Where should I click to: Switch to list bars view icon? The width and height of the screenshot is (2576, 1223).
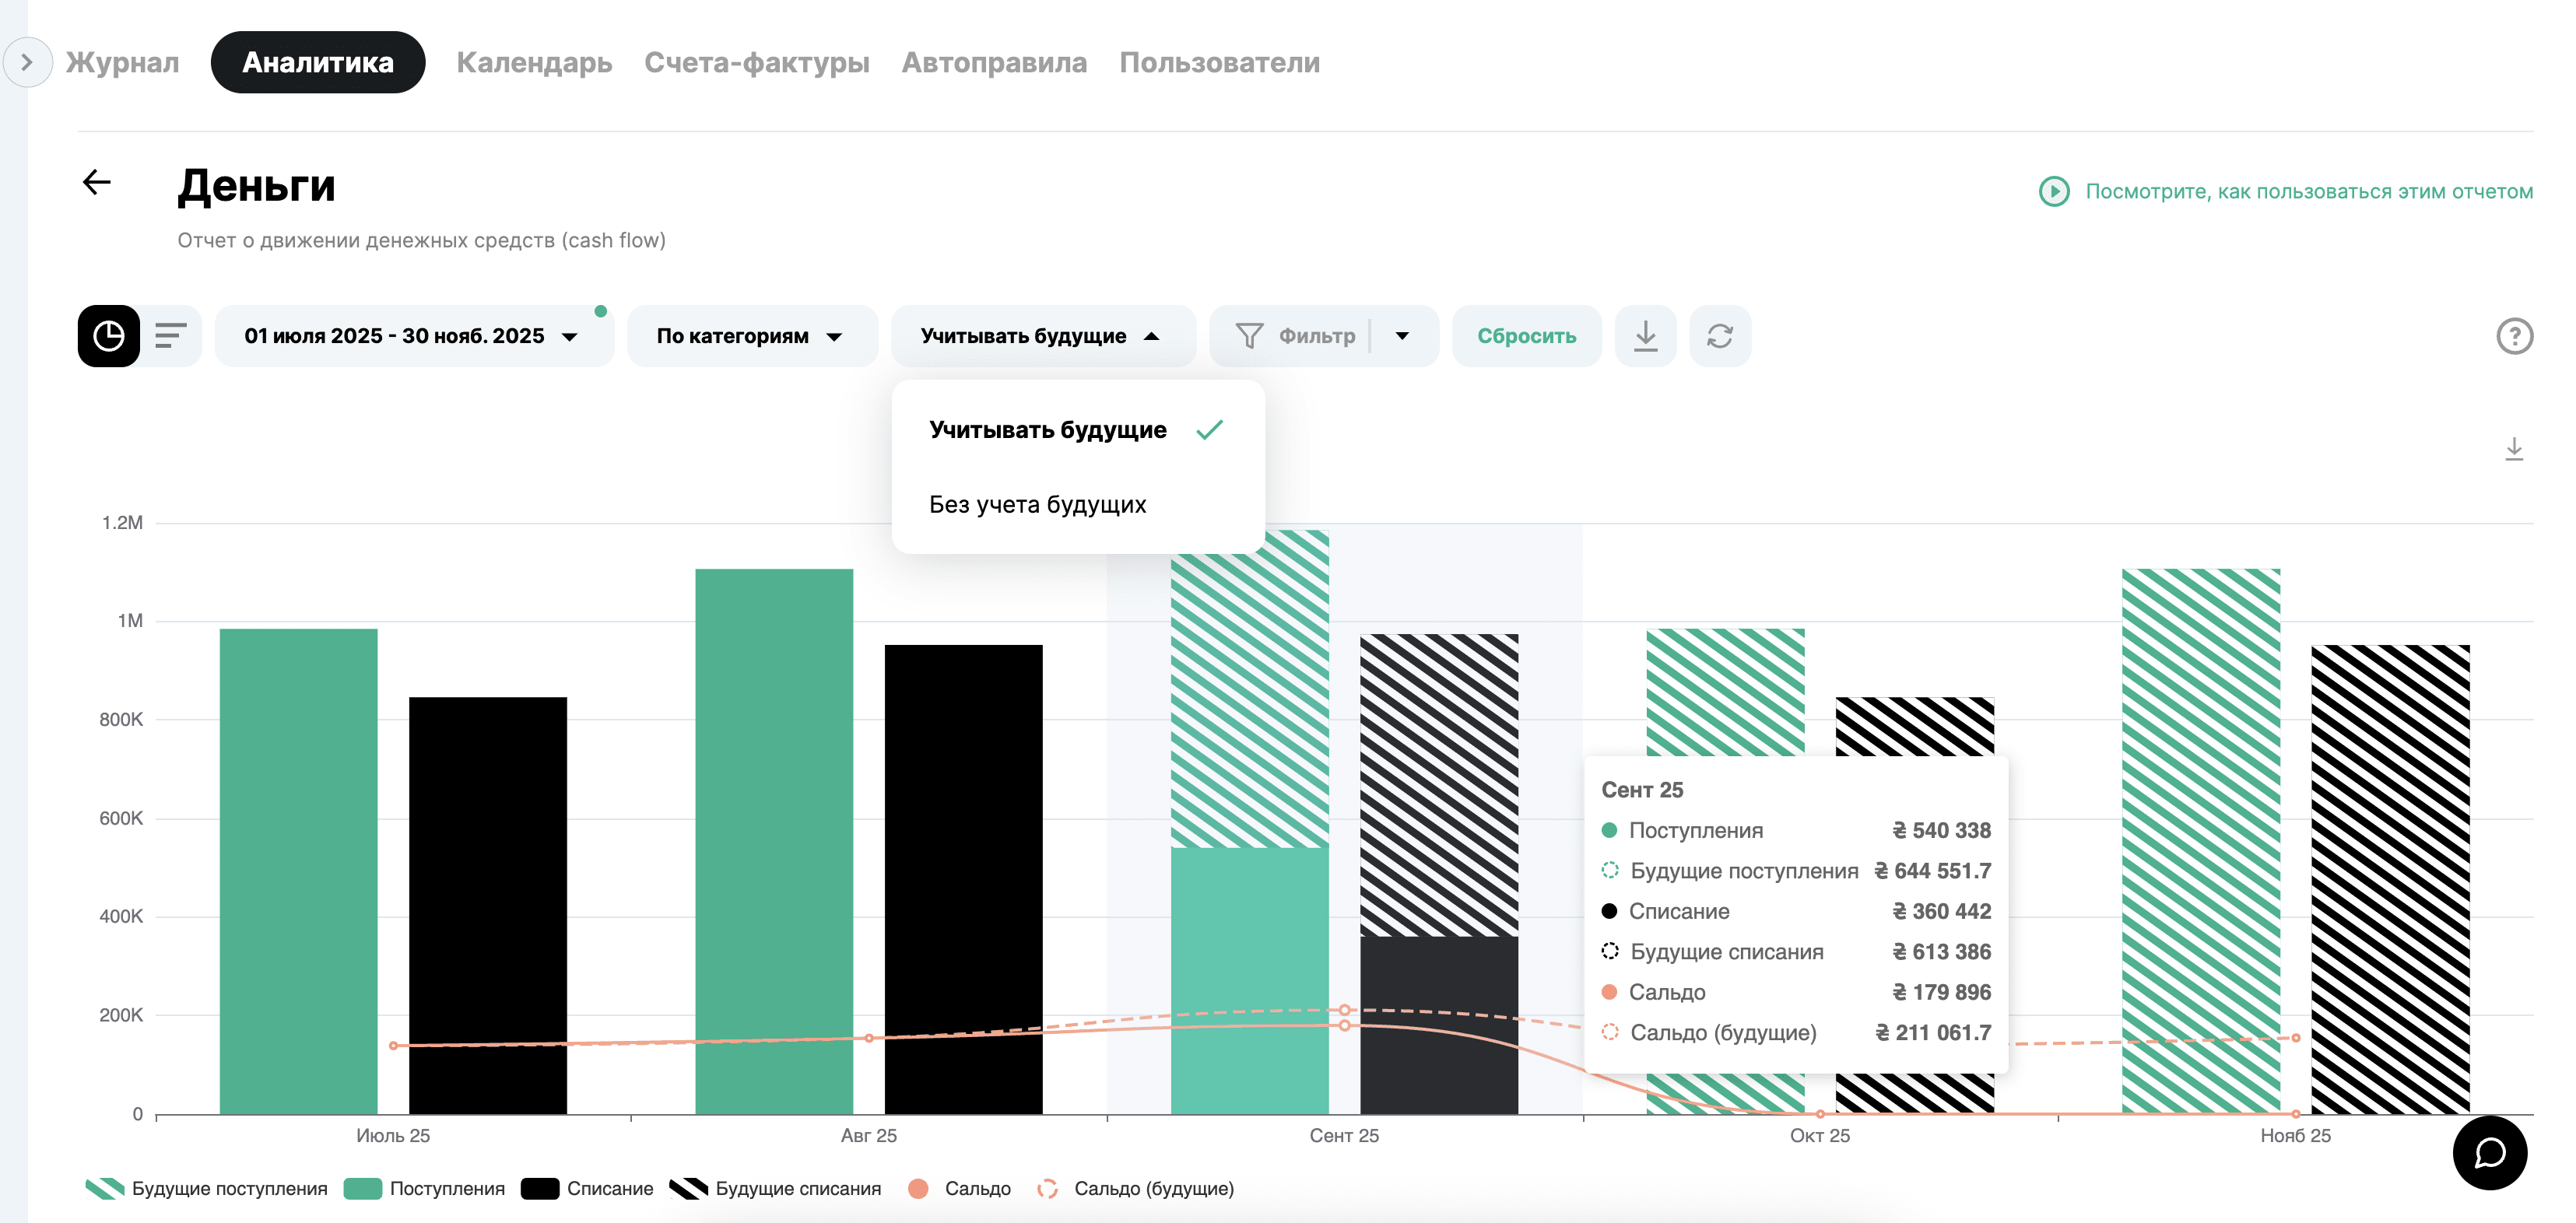(171, 336)
